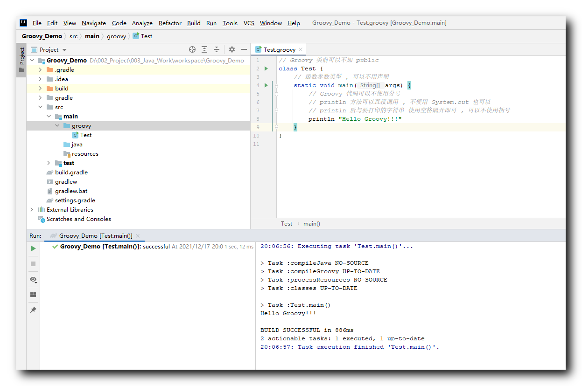
Task: Click Groovy_Demo in the navigation breadcrumb
Action: click(x=42, y=36)
